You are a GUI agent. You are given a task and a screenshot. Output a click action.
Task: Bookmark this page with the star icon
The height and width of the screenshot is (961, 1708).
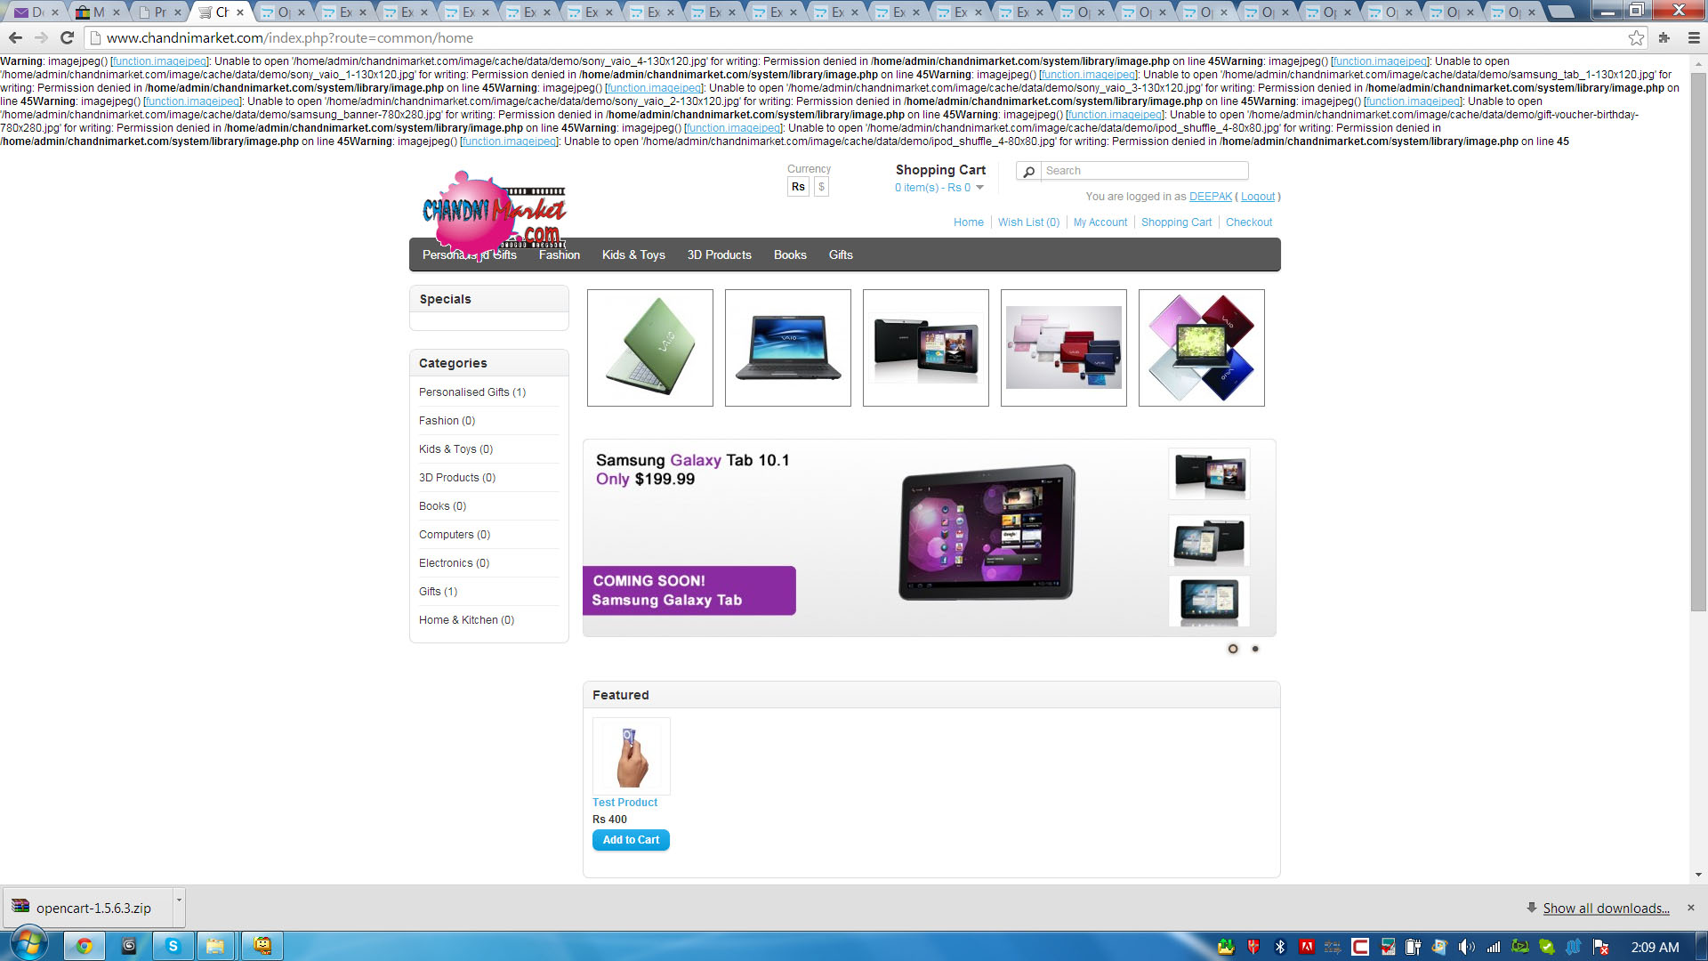1636,38
